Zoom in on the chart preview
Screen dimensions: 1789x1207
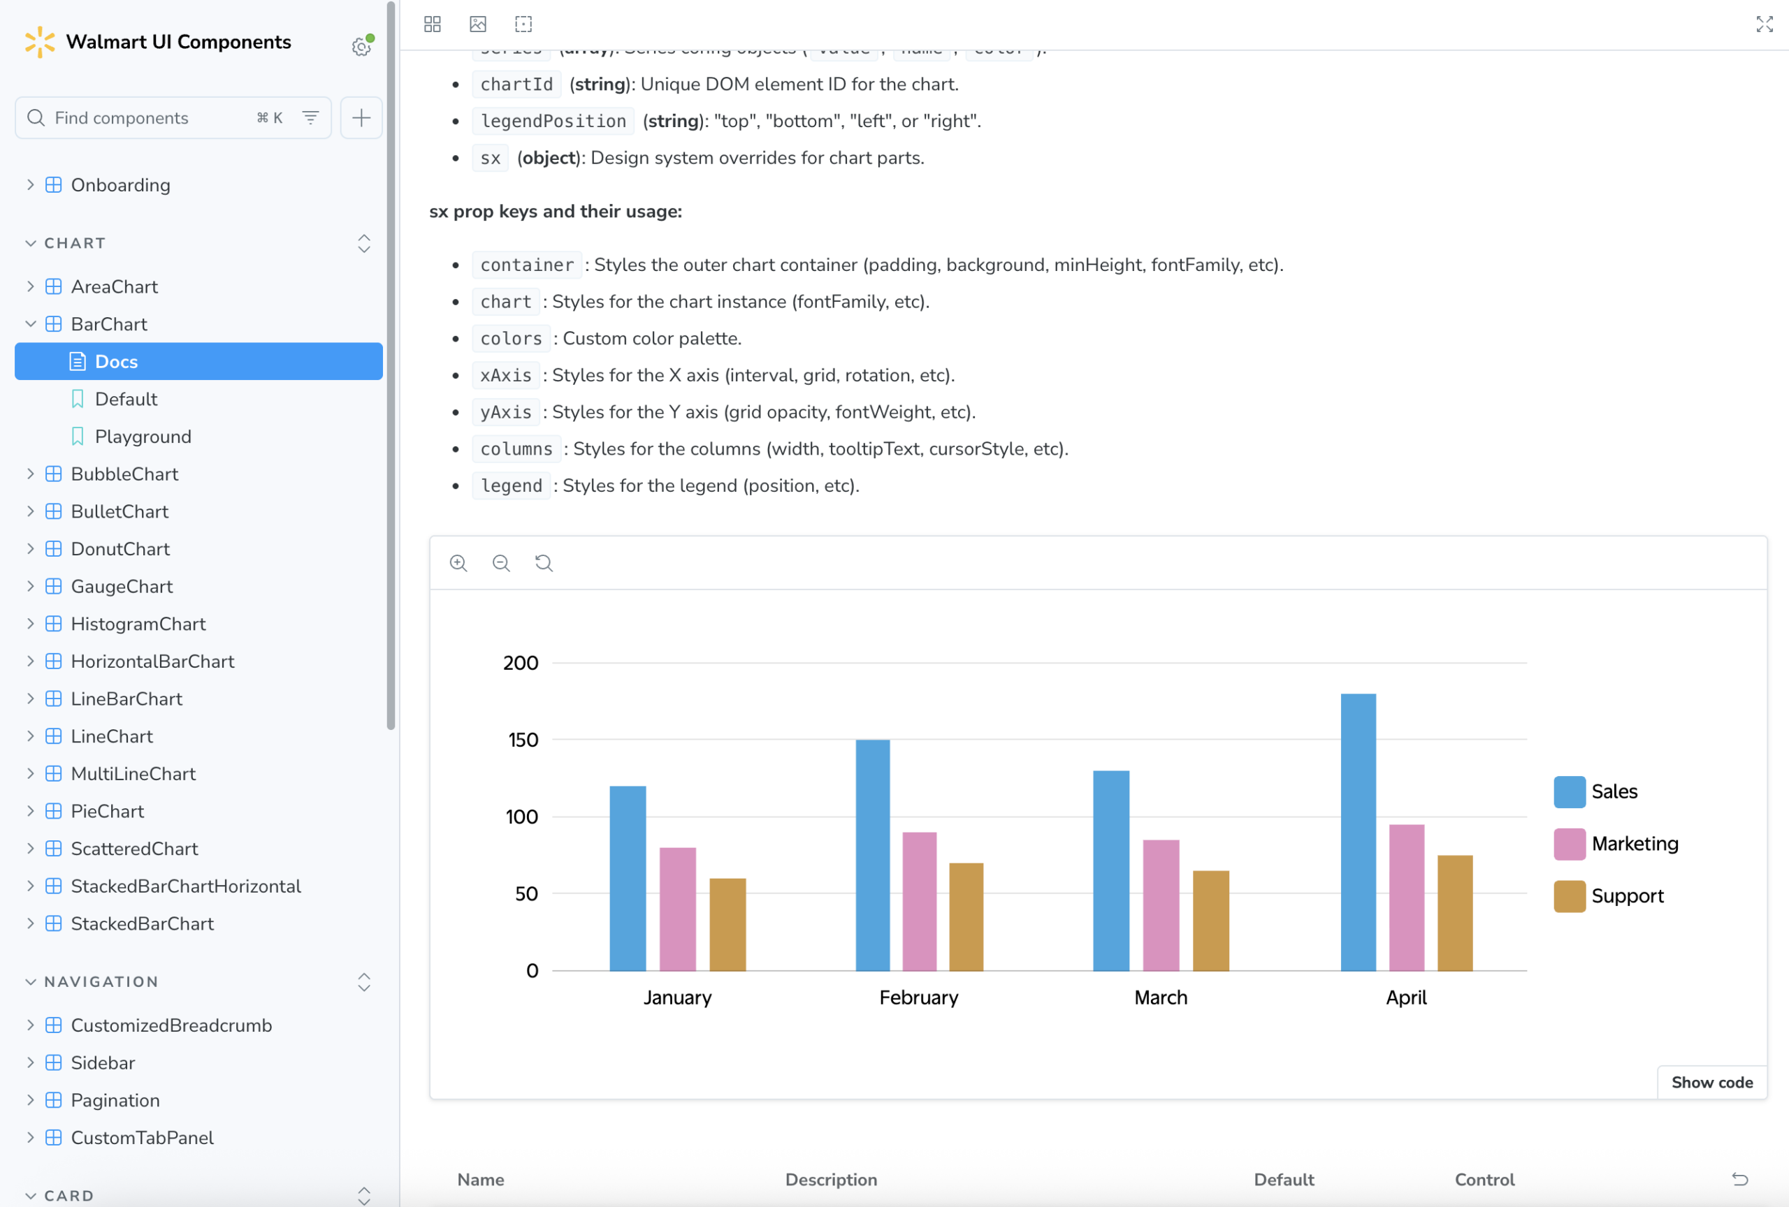pos(459,563)
